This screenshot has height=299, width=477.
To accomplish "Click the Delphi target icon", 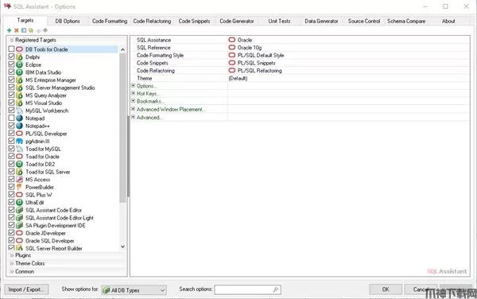I will (19, 57).
